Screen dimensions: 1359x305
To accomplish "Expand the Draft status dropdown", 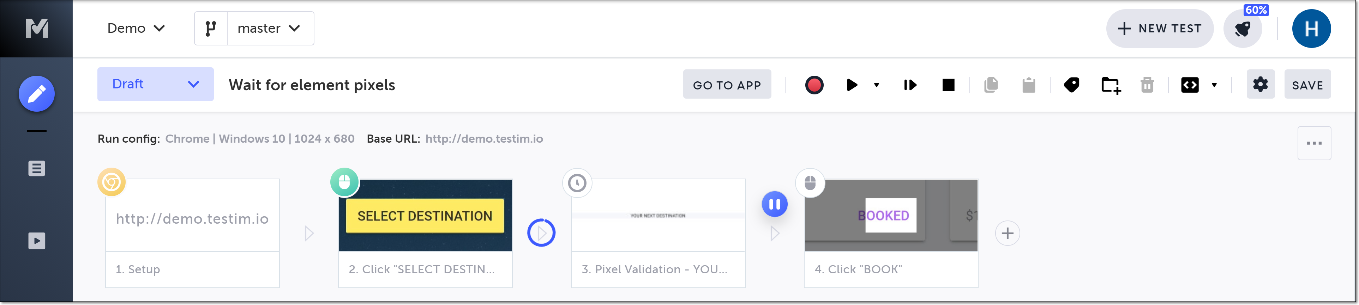I will (x=155, y=84).
